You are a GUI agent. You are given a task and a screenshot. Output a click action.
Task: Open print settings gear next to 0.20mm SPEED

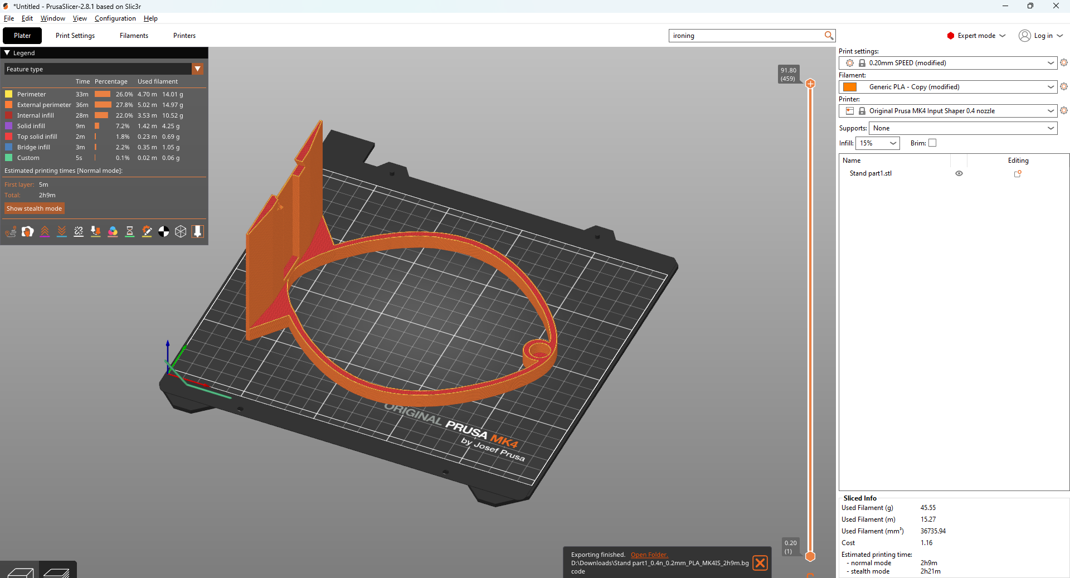1064,62
